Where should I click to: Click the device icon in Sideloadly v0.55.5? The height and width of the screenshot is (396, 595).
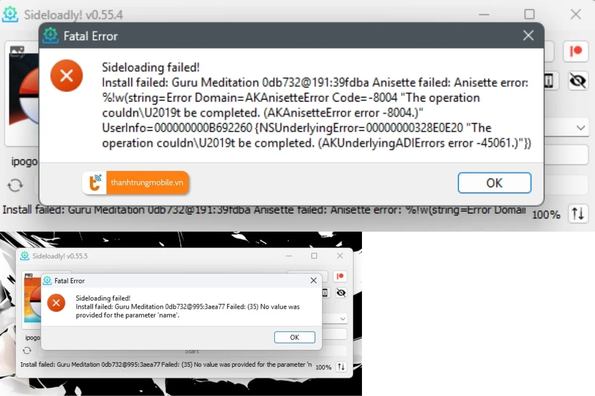click(325, 293)
